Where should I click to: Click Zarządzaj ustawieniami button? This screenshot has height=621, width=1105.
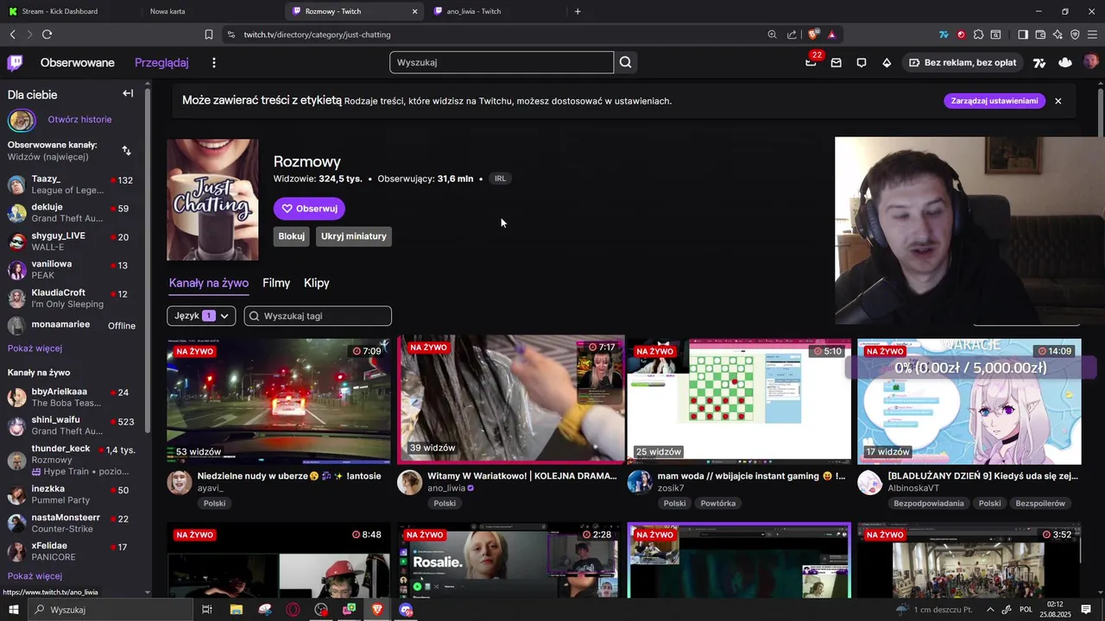tap(994, 101)
